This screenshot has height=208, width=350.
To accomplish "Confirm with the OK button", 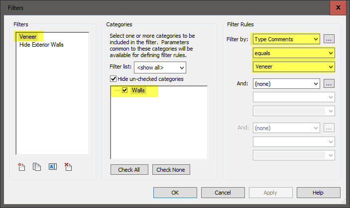I will point(175,193).
